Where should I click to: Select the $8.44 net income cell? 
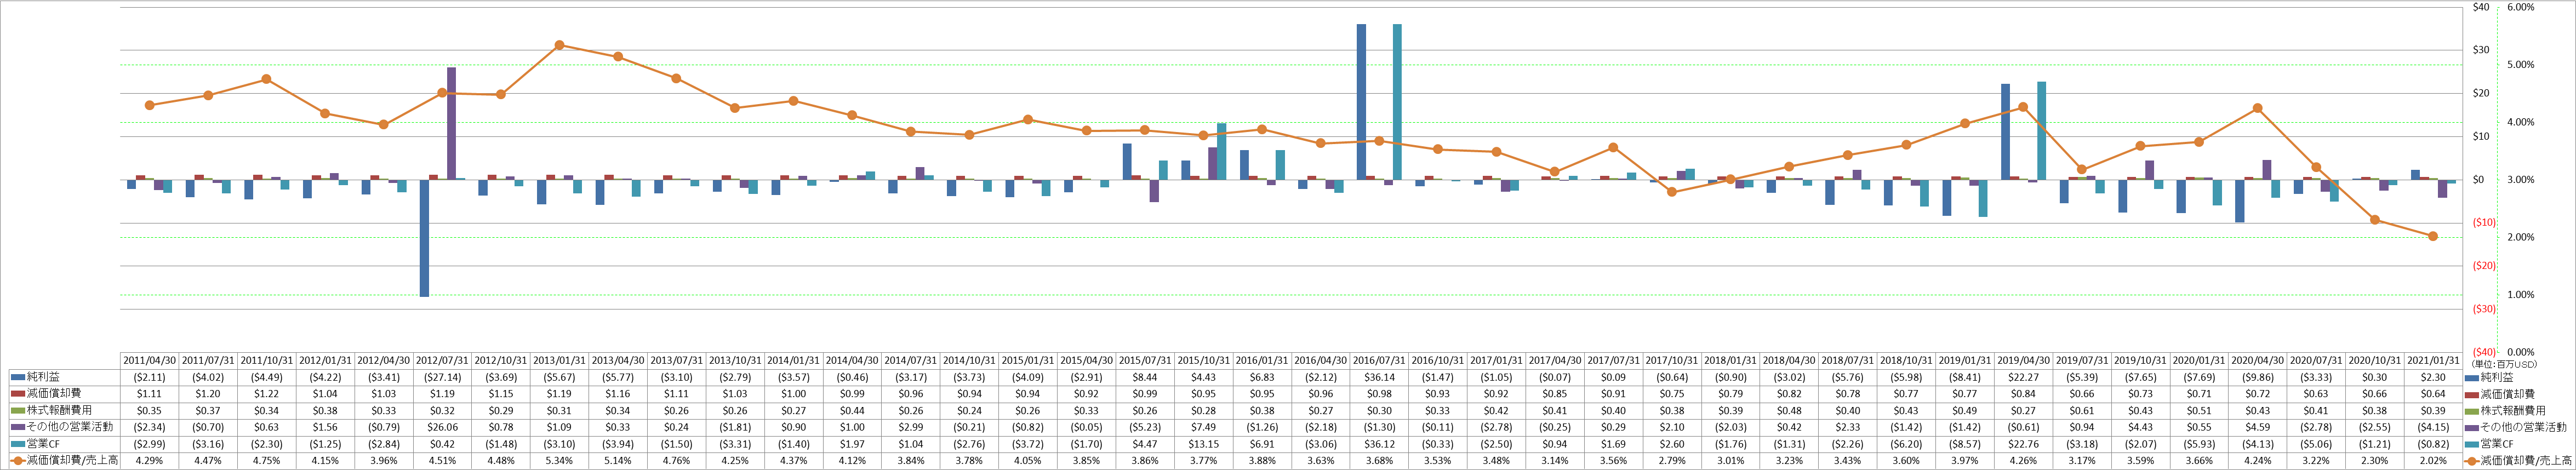(1145, 378)
